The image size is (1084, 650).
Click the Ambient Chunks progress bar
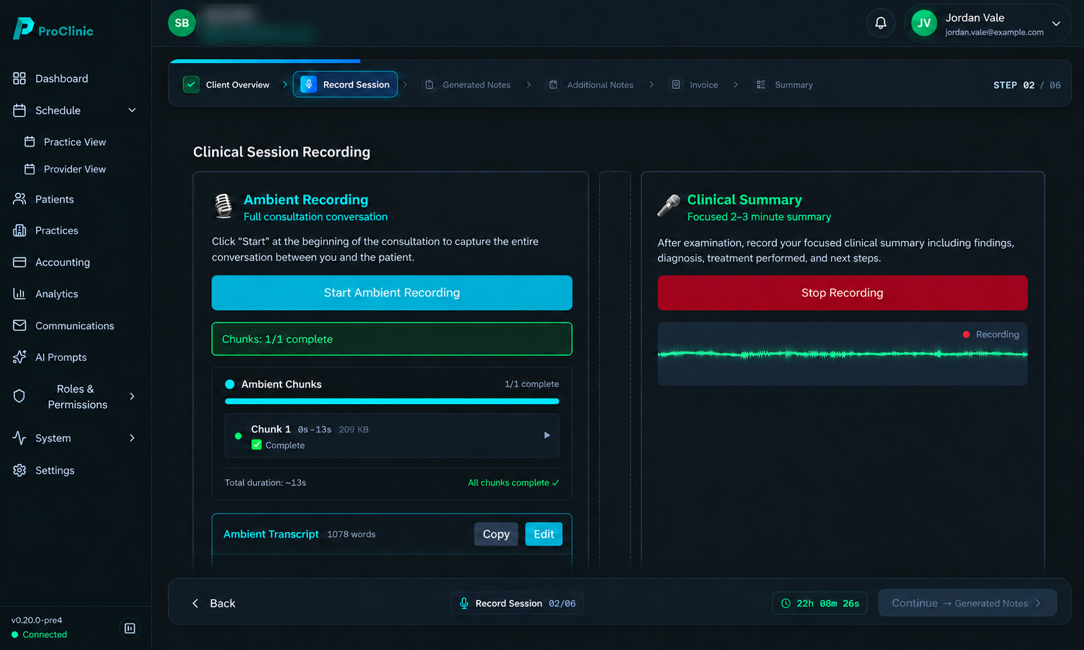pos(392,401)
